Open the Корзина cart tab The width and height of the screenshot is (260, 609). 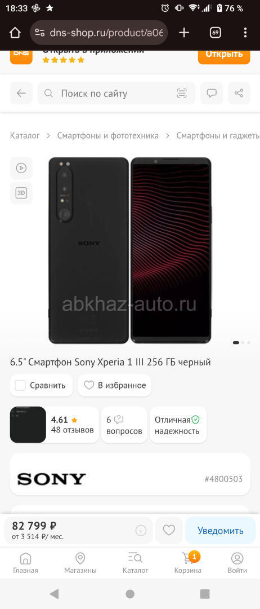coord(188,563)
